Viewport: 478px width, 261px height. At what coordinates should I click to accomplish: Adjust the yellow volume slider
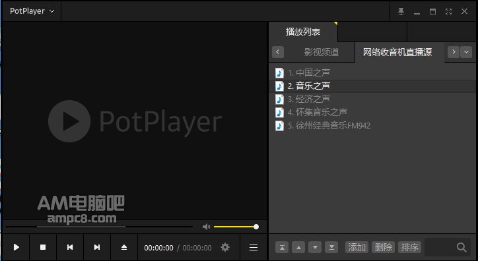(236, 227)
